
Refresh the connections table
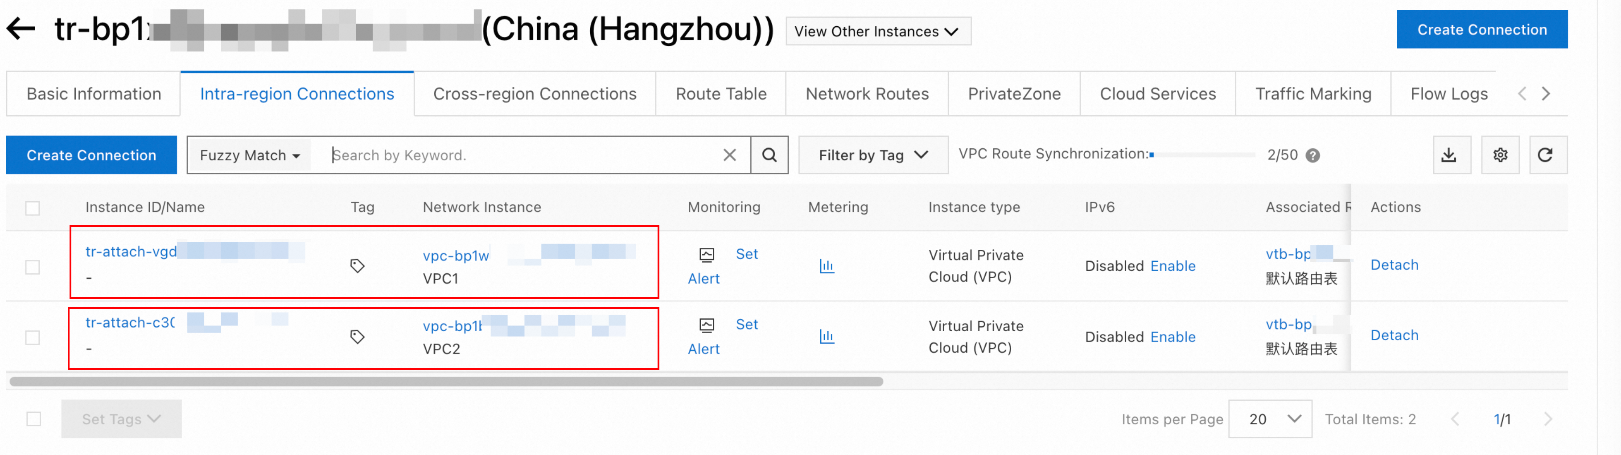1545,155
